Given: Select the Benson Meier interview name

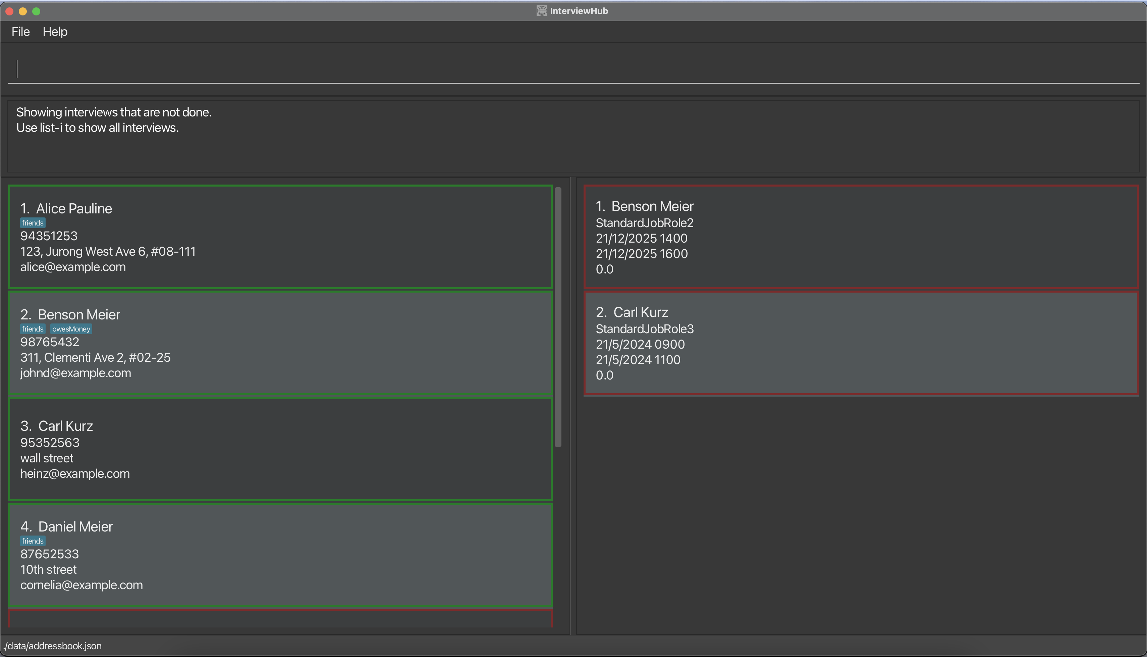Looking at the screenshot, I should (652, 206).
